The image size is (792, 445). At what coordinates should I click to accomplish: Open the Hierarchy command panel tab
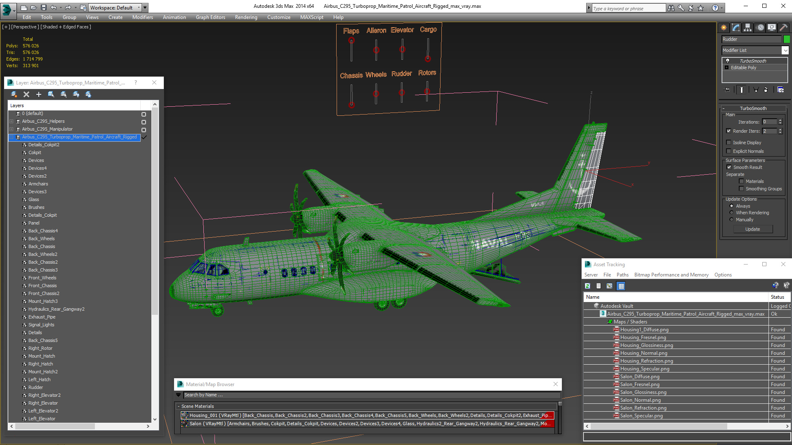tap(747, 28)
